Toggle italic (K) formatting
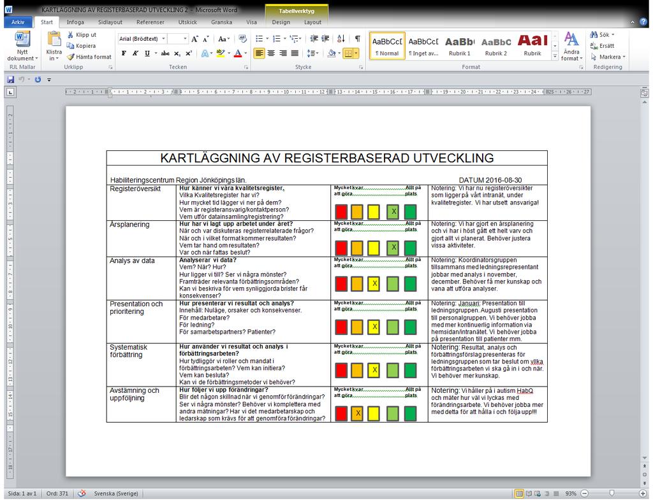This screenshot has width=653, height=503. [135, 53]
